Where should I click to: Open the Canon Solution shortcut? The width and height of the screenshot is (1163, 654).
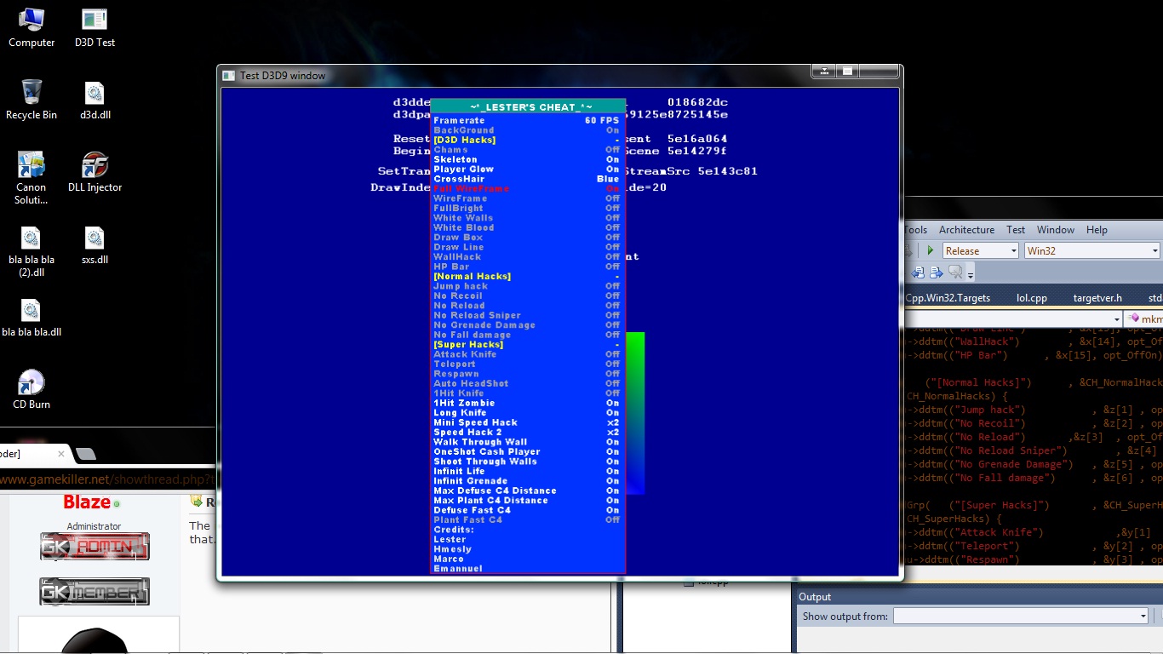click(32, 167)
